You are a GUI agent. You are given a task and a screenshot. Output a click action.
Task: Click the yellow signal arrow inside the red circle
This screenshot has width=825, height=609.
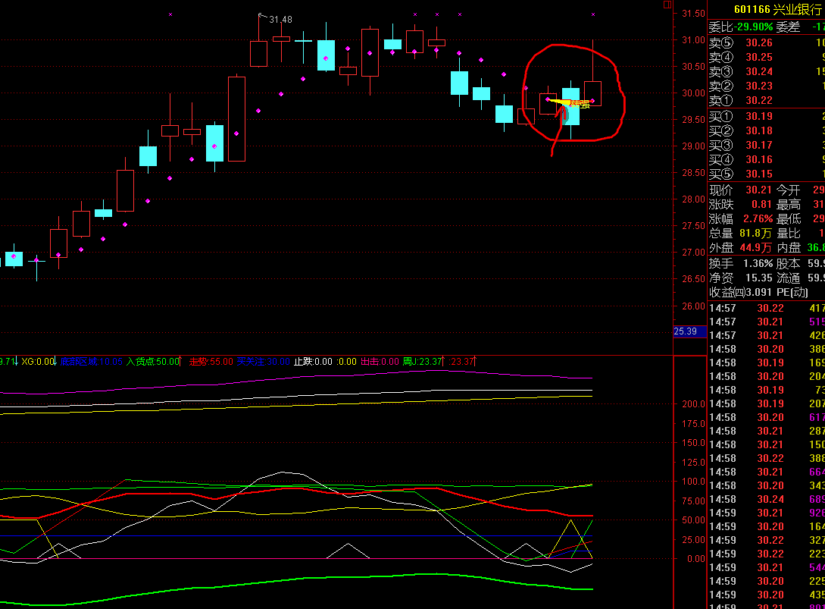[559, 102]
